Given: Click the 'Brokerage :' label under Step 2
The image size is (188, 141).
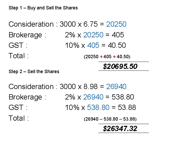Looking at the screenshot, I should [x=27, y=97].
